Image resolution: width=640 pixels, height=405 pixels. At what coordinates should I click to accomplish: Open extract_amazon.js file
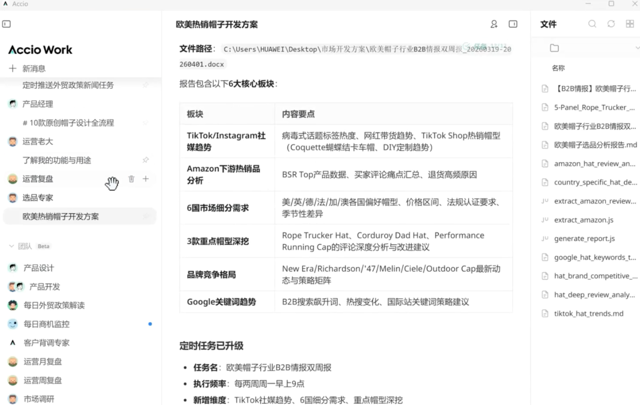pos(584,220)
